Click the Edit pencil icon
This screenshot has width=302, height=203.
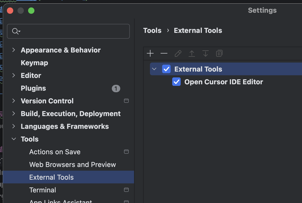click(178, 54)
